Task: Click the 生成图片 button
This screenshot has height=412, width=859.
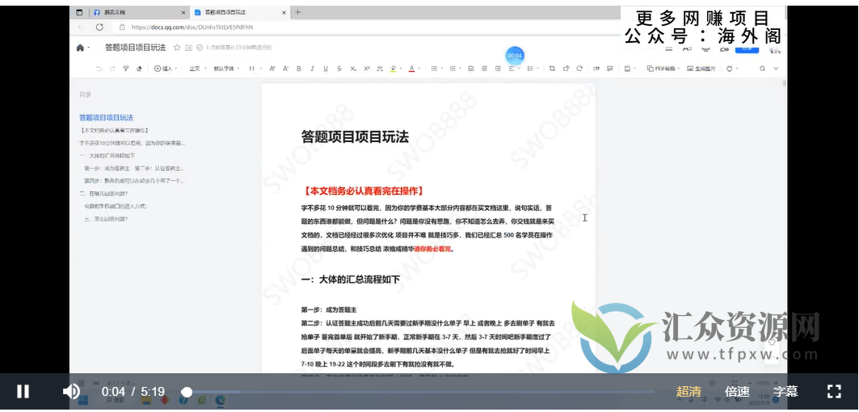Action: coord(700,69)
